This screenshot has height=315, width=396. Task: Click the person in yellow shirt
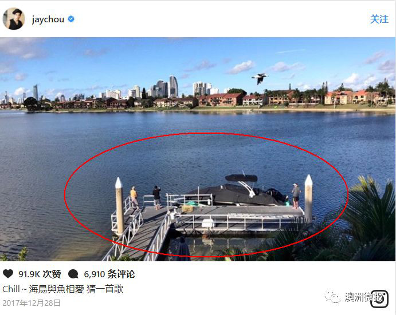point(134,198)
